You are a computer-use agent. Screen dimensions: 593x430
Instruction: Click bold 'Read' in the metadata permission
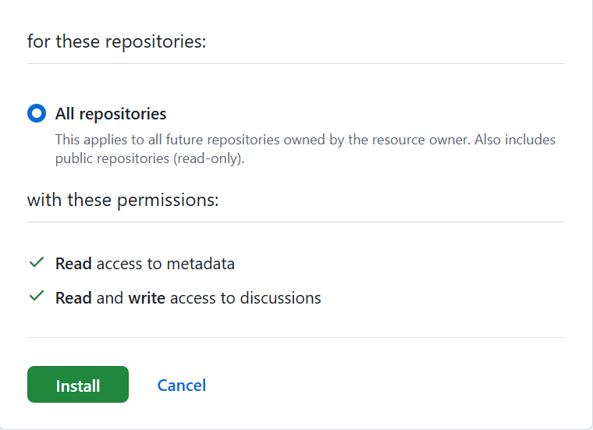(x=73, y=264)
